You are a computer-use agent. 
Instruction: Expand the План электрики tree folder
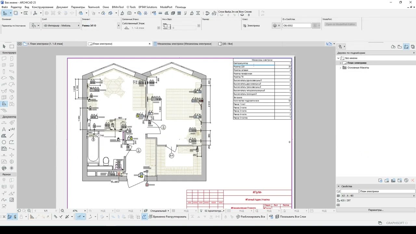pos(341,63)
